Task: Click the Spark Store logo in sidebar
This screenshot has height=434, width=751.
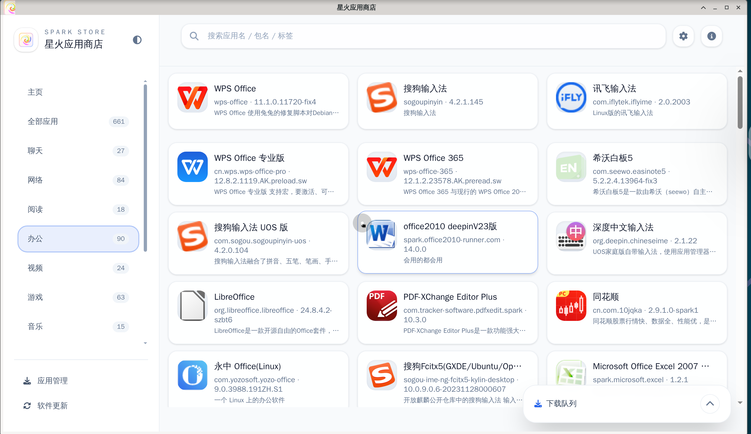Action: (x=26, y=40)
